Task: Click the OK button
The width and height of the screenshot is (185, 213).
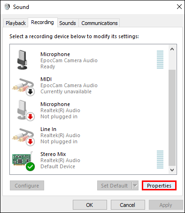Action: (90, 205)
